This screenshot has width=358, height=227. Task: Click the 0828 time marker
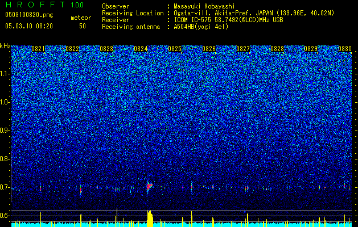tap(277, 49)
